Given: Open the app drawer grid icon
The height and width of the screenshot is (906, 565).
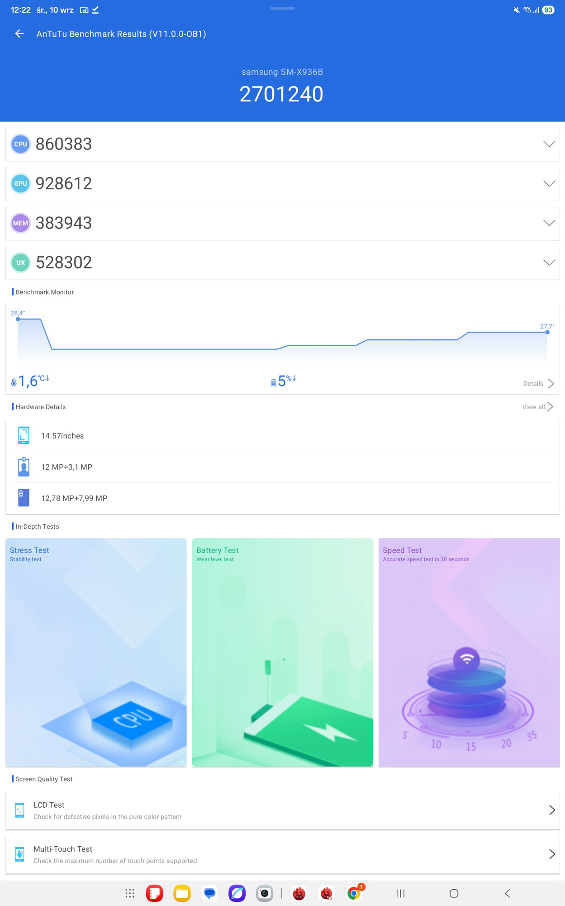Looking at the screenshot, I should tap(130, 893).
